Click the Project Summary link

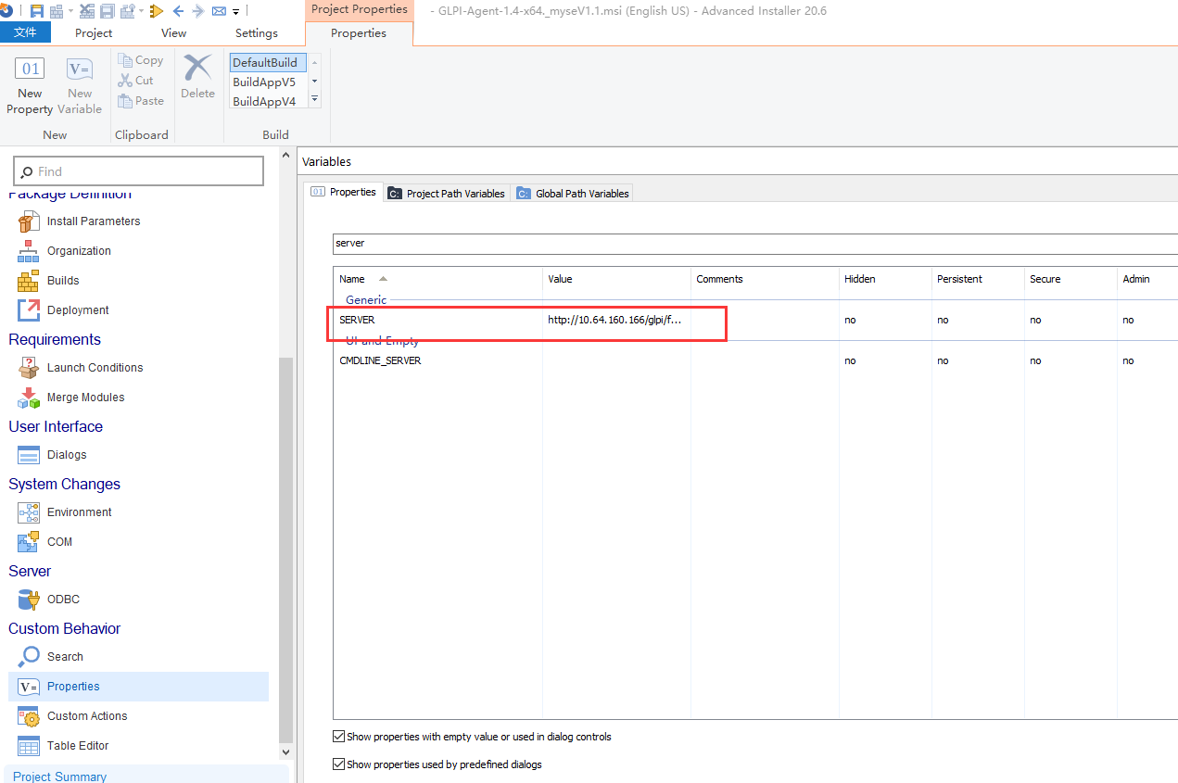pos(60,777)
